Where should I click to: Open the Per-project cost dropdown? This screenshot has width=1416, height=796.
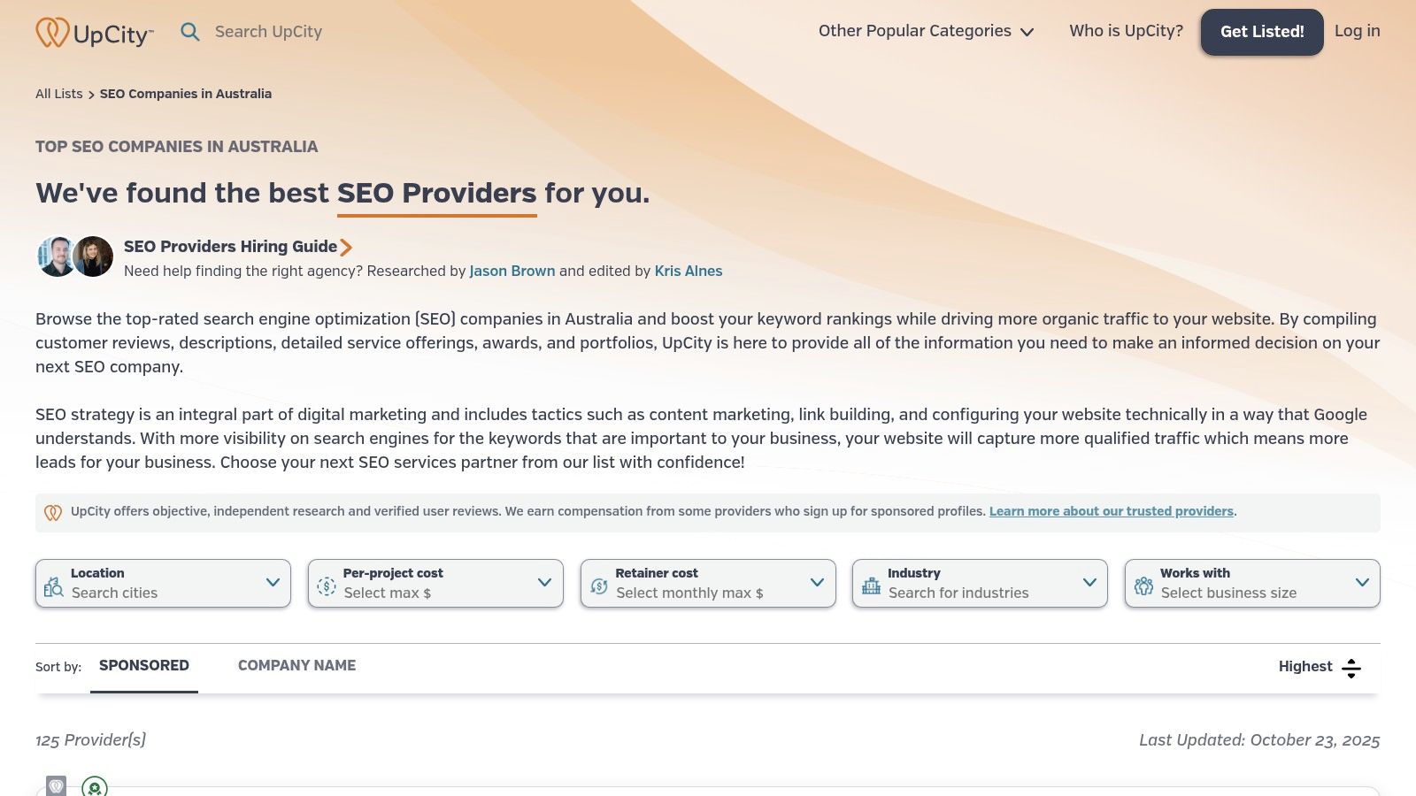pyautogui.click(x=544, y=583)
